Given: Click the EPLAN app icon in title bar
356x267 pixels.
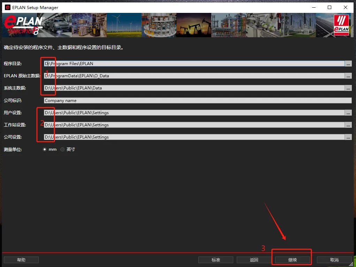Looking at the screenshot, I should click(7, 7).
